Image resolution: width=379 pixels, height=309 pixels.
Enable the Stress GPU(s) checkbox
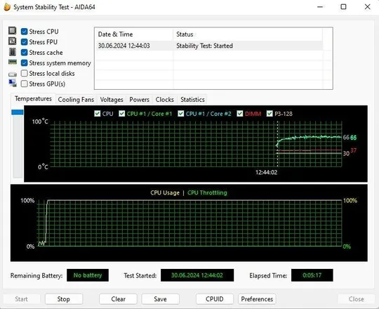click(24, 84)
